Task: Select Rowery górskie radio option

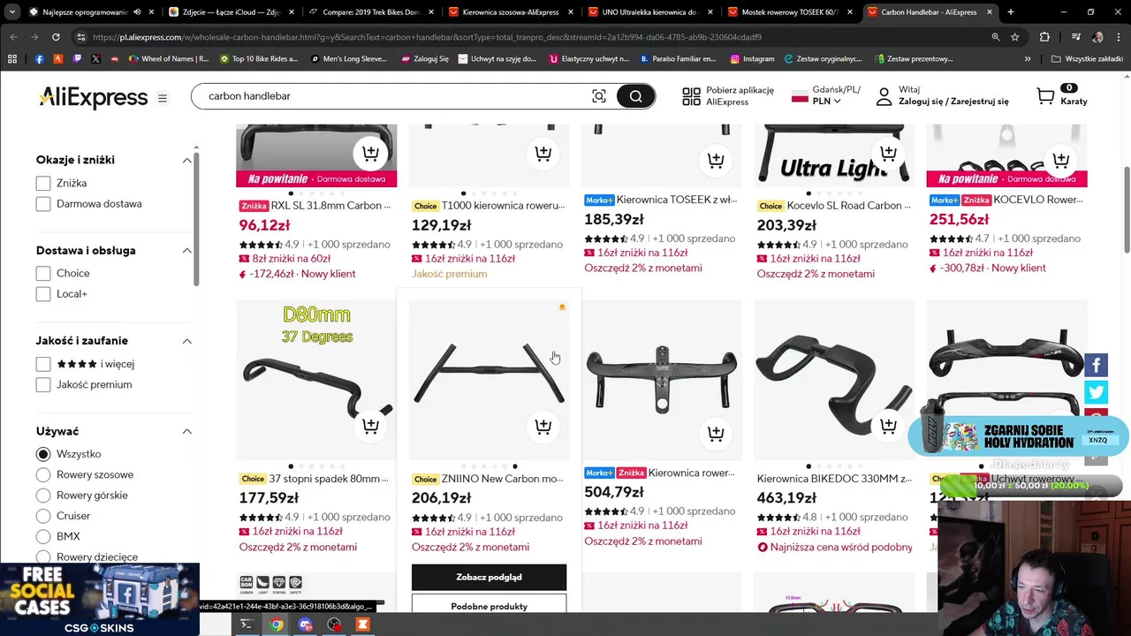Action: point(43,496)
